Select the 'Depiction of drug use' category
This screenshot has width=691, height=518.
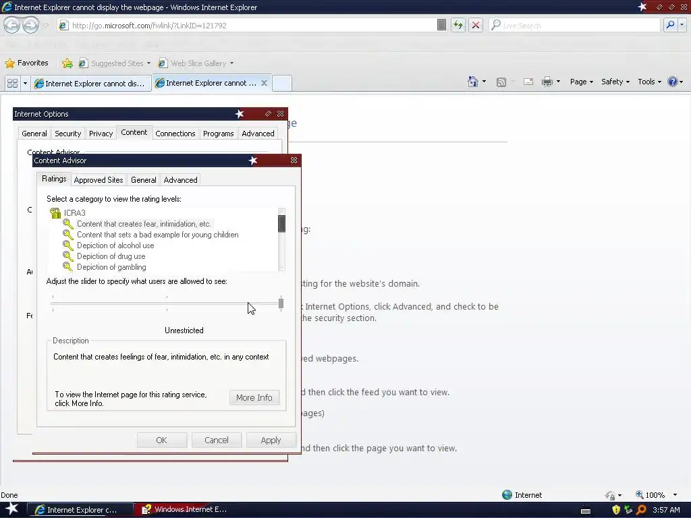coord(111,256)
